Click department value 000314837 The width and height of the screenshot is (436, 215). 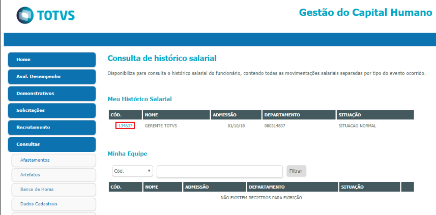pyautogui.click(x=275, y=126)
